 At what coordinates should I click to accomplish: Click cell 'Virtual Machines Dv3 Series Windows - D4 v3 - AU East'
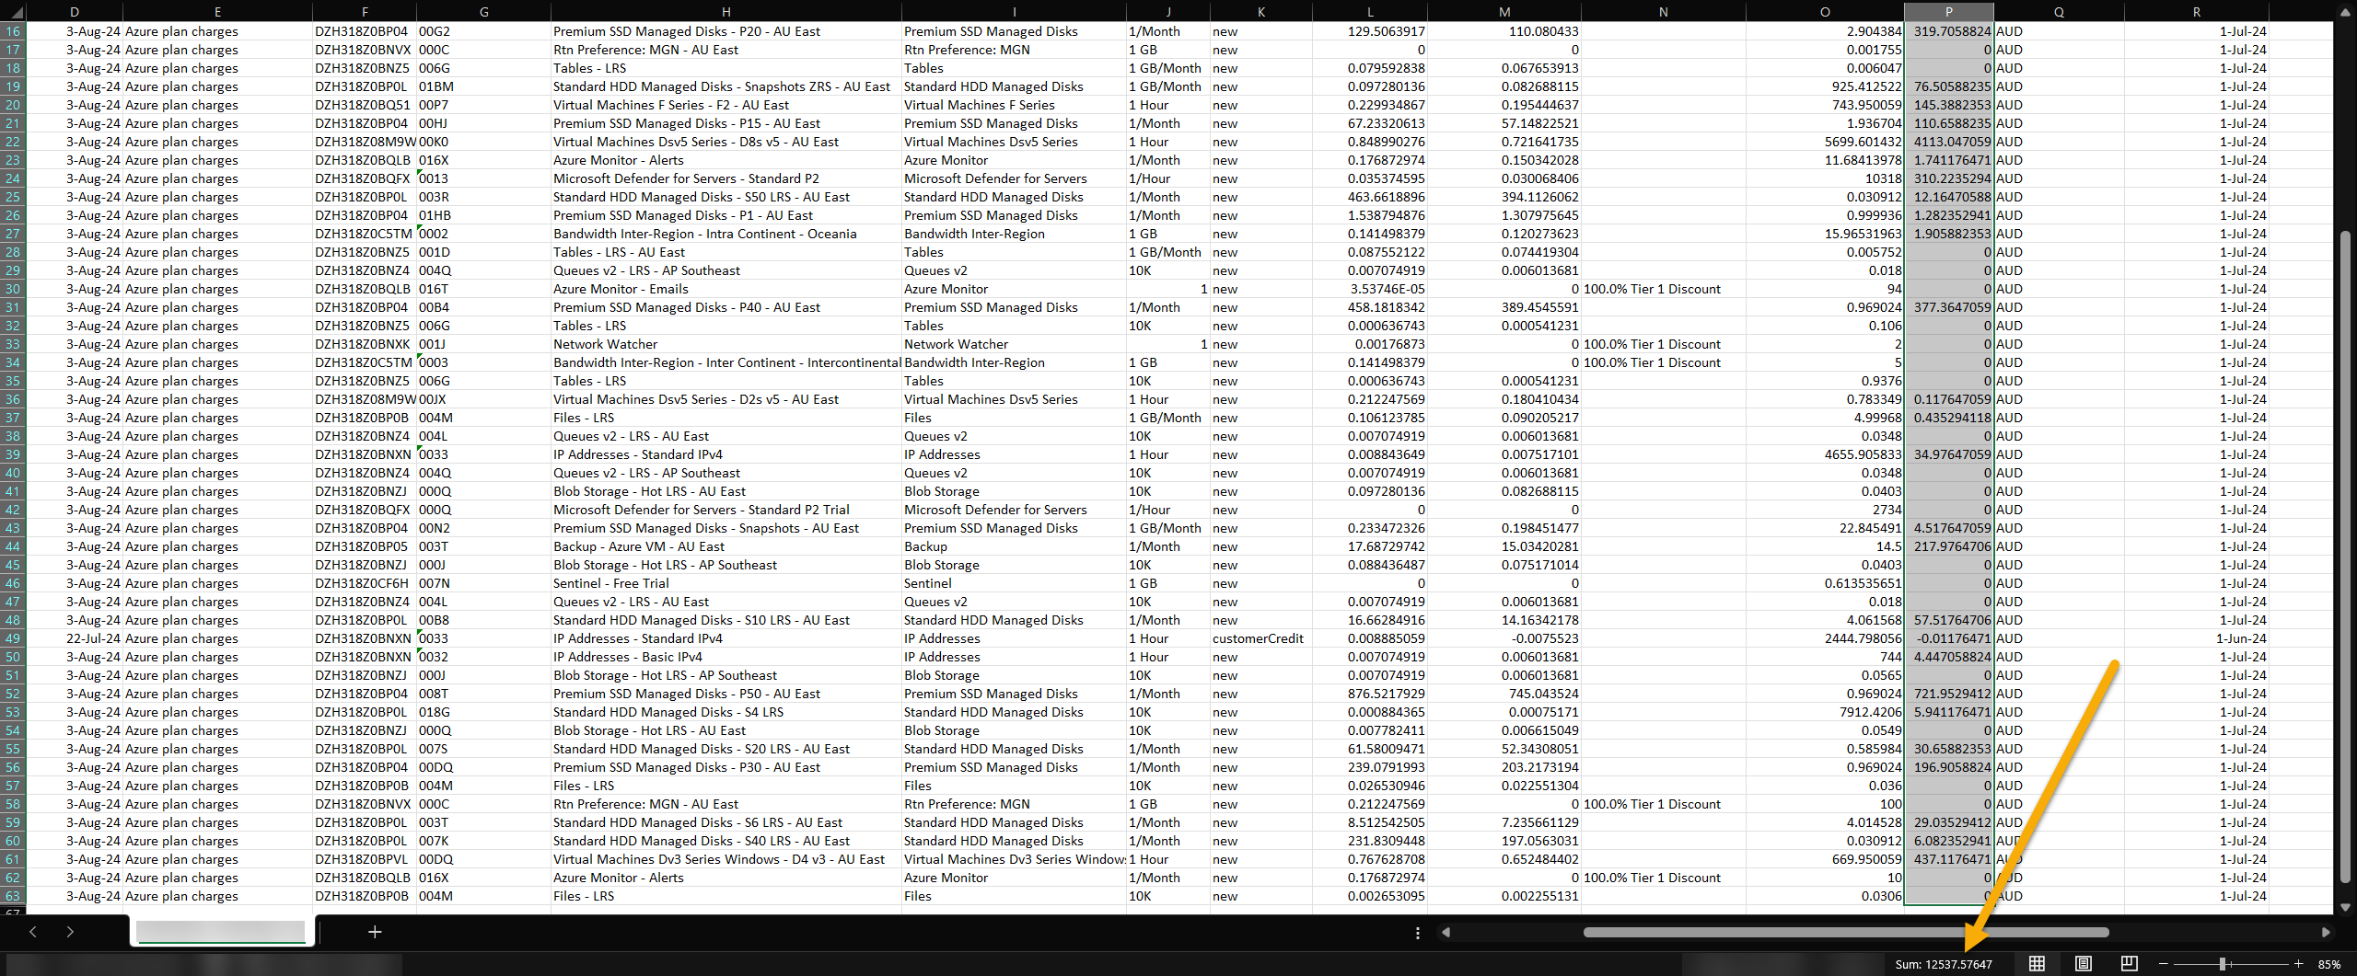point(726,859)
